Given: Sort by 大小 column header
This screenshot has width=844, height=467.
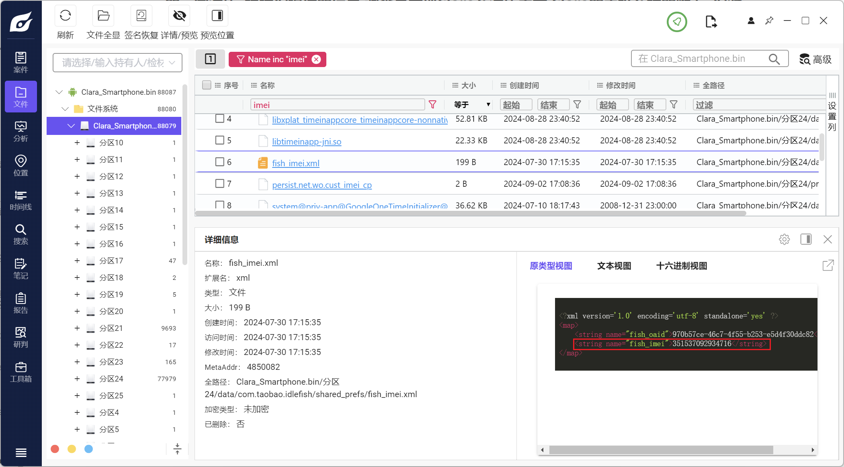Looking at the screenshot, I should coord(468,85).
